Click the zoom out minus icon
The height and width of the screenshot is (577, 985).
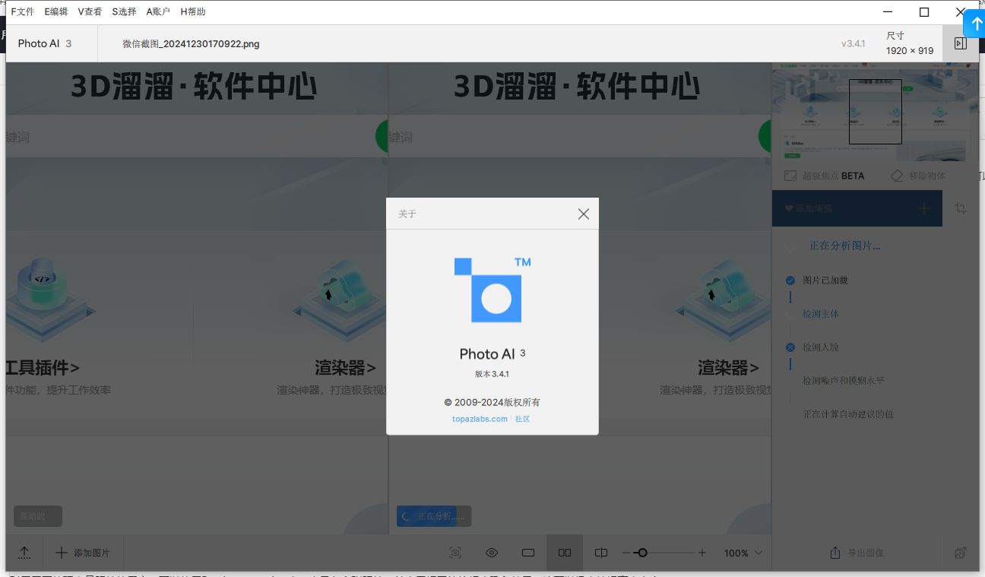[x=626, y=553]
